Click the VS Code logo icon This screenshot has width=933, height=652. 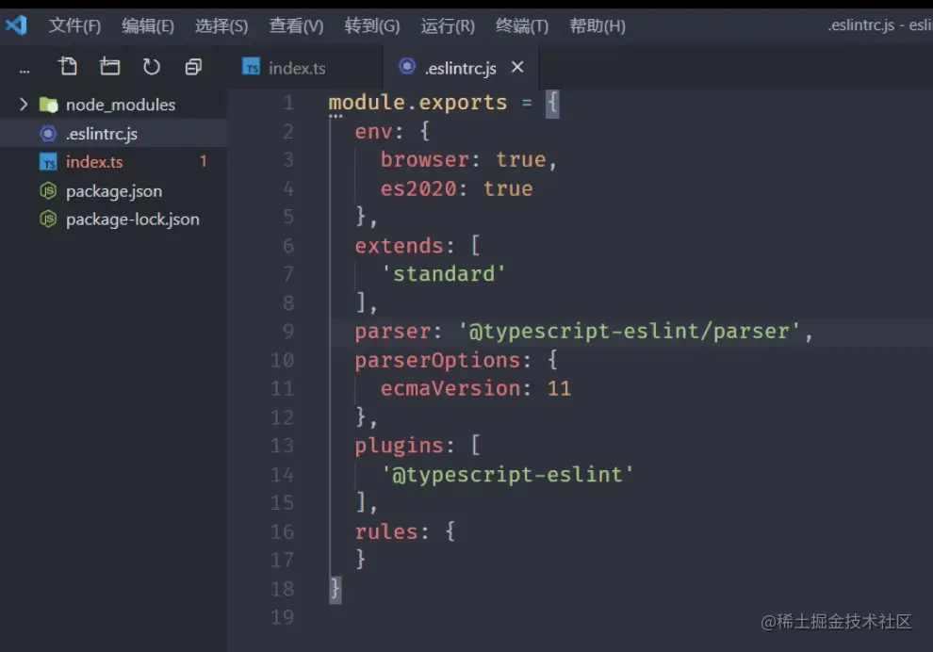pos(16,25)
